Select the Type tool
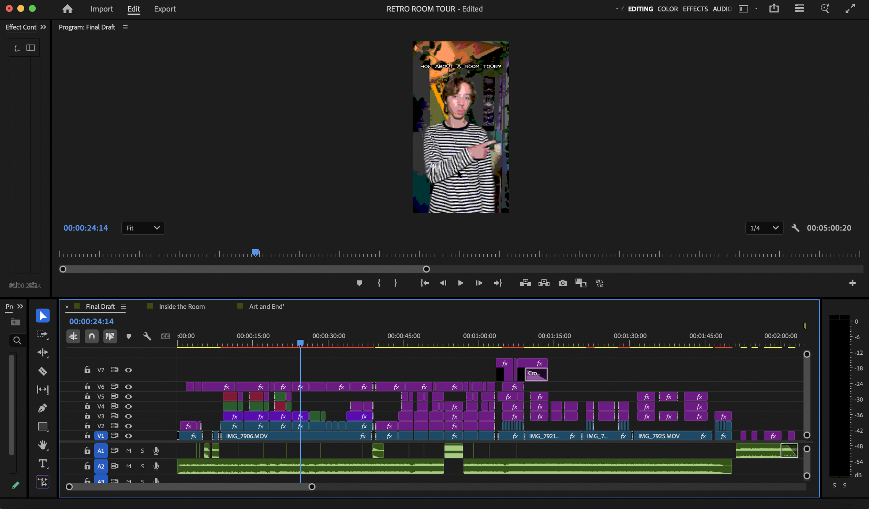Image resolution: width=869 pixels, height=509 pixels. pos(42,463)
